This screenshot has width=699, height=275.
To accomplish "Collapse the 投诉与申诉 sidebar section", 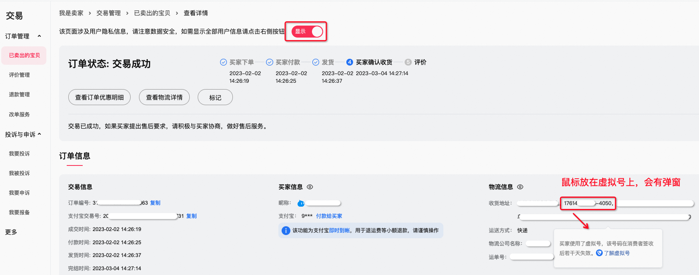I will tap(39, 134).
